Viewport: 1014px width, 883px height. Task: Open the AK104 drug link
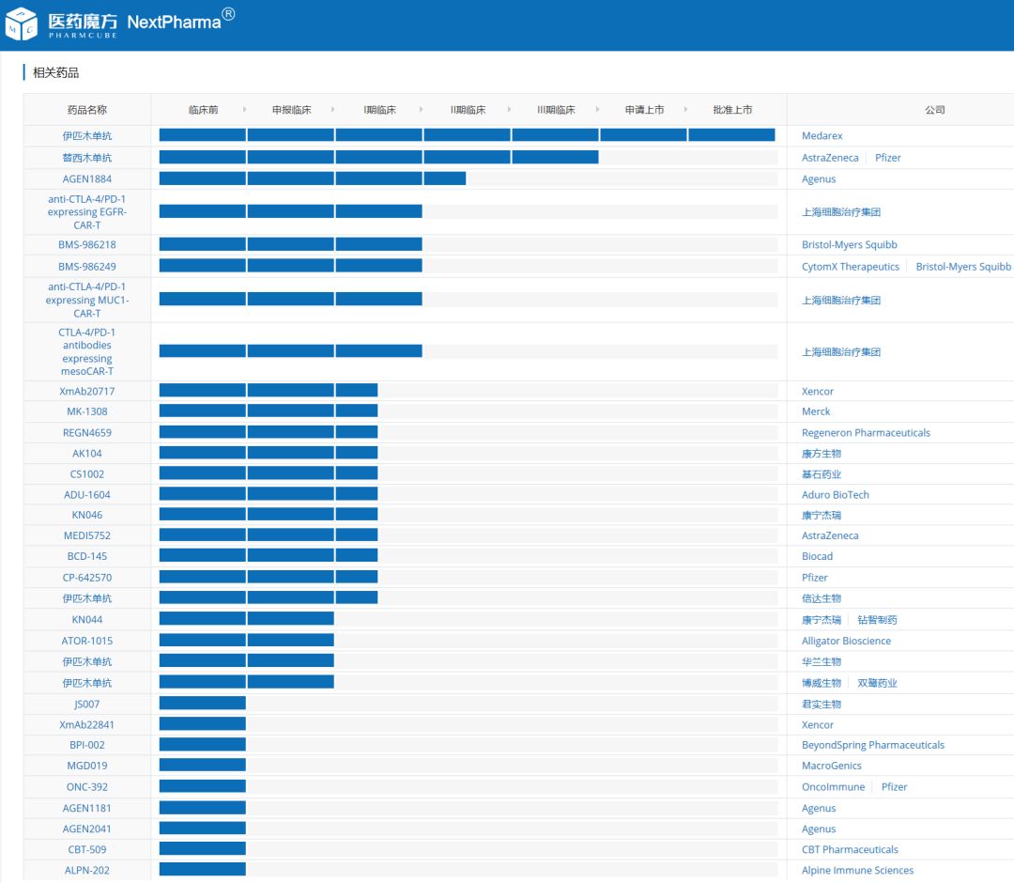[x=86, y=454]
